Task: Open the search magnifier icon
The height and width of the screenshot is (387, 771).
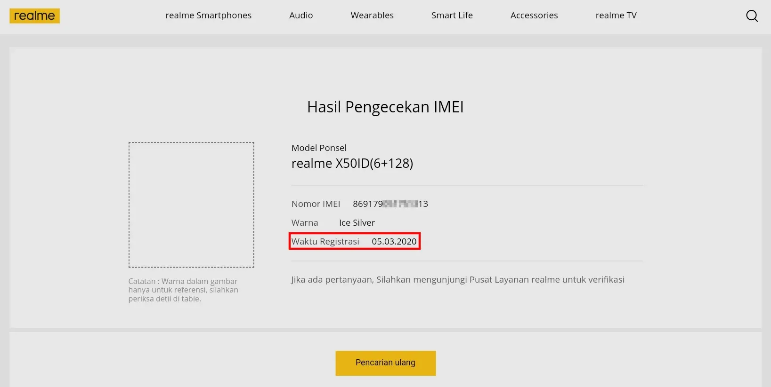Action: click(x=752, y=16)
